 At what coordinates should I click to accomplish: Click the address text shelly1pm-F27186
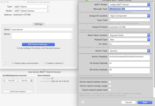pyautogui.click(x=22, y=15)
